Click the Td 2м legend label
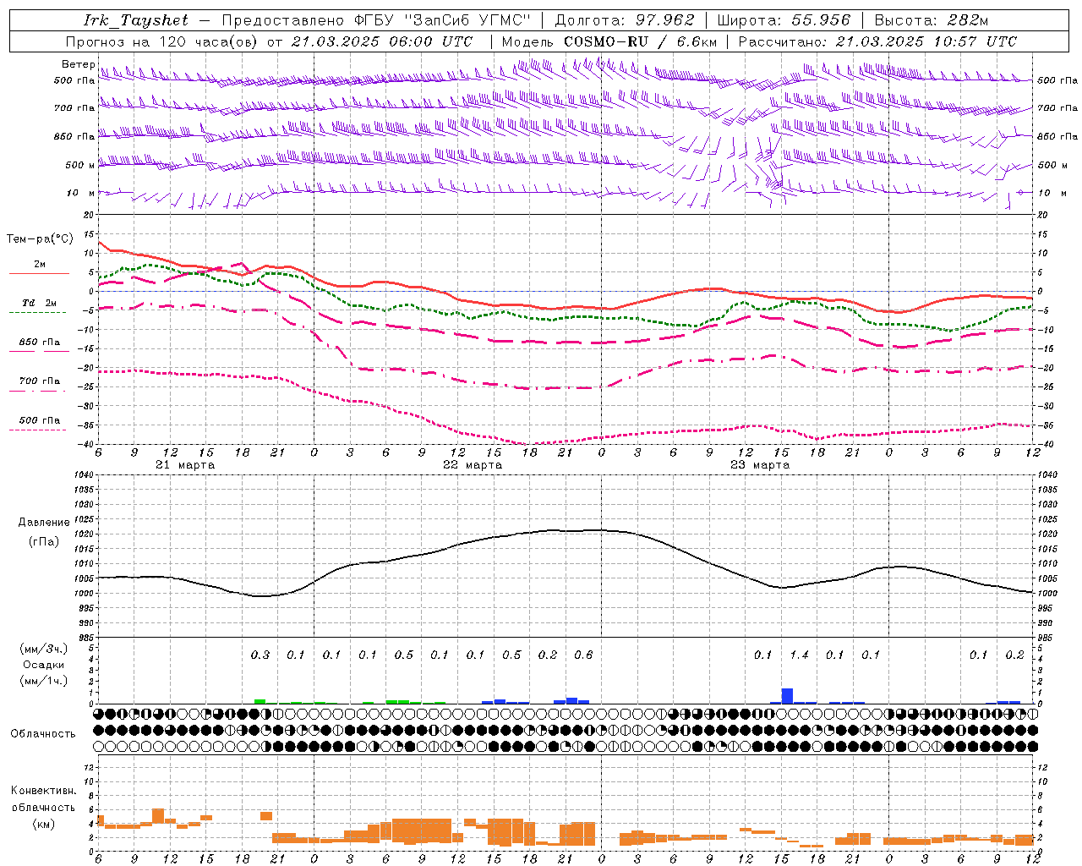Screen dimensions: 1082x866 click(x=39, y=303)
